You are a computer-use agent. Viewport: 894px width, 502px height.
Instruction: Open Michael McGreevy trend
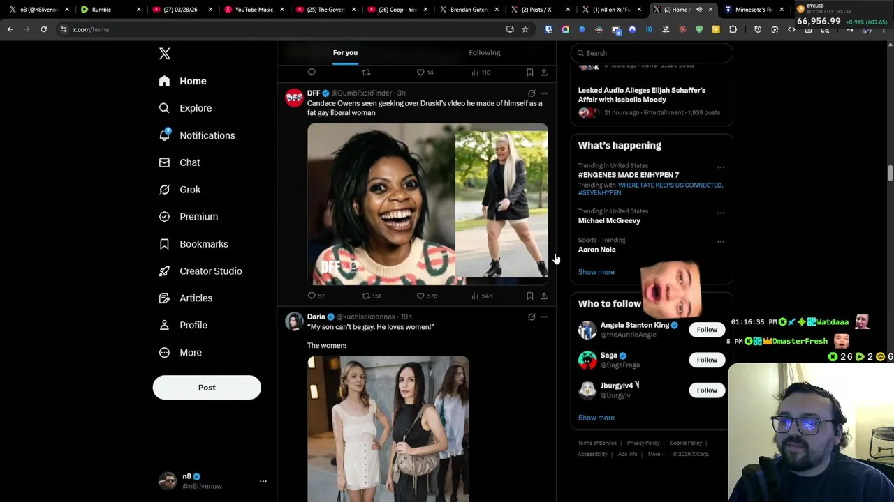click(x=609, y=220)
